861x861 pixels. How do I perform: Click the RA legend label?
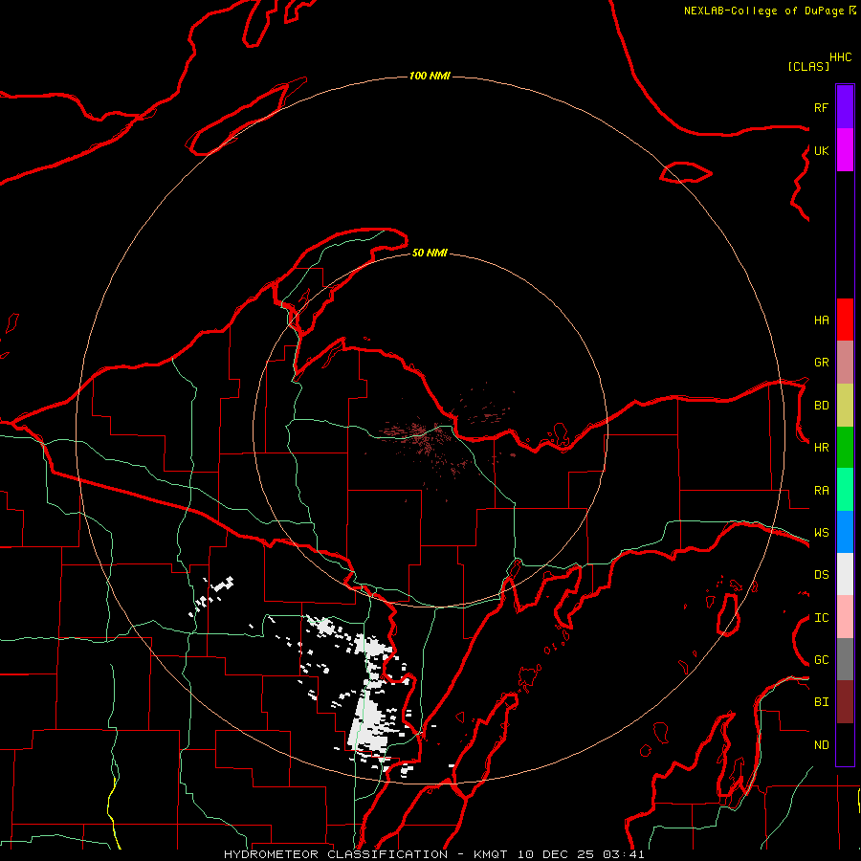tap(821, 491)
